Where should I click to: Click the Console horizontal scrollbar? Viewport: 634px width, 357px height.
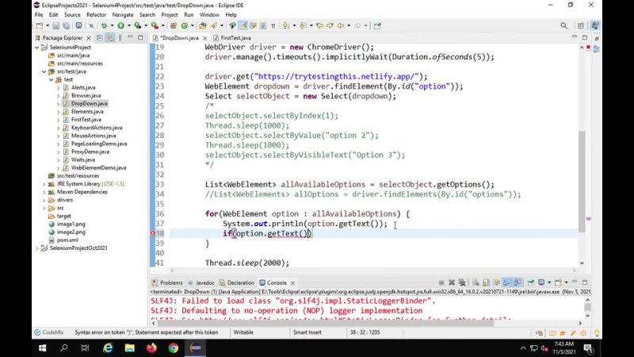325,323
